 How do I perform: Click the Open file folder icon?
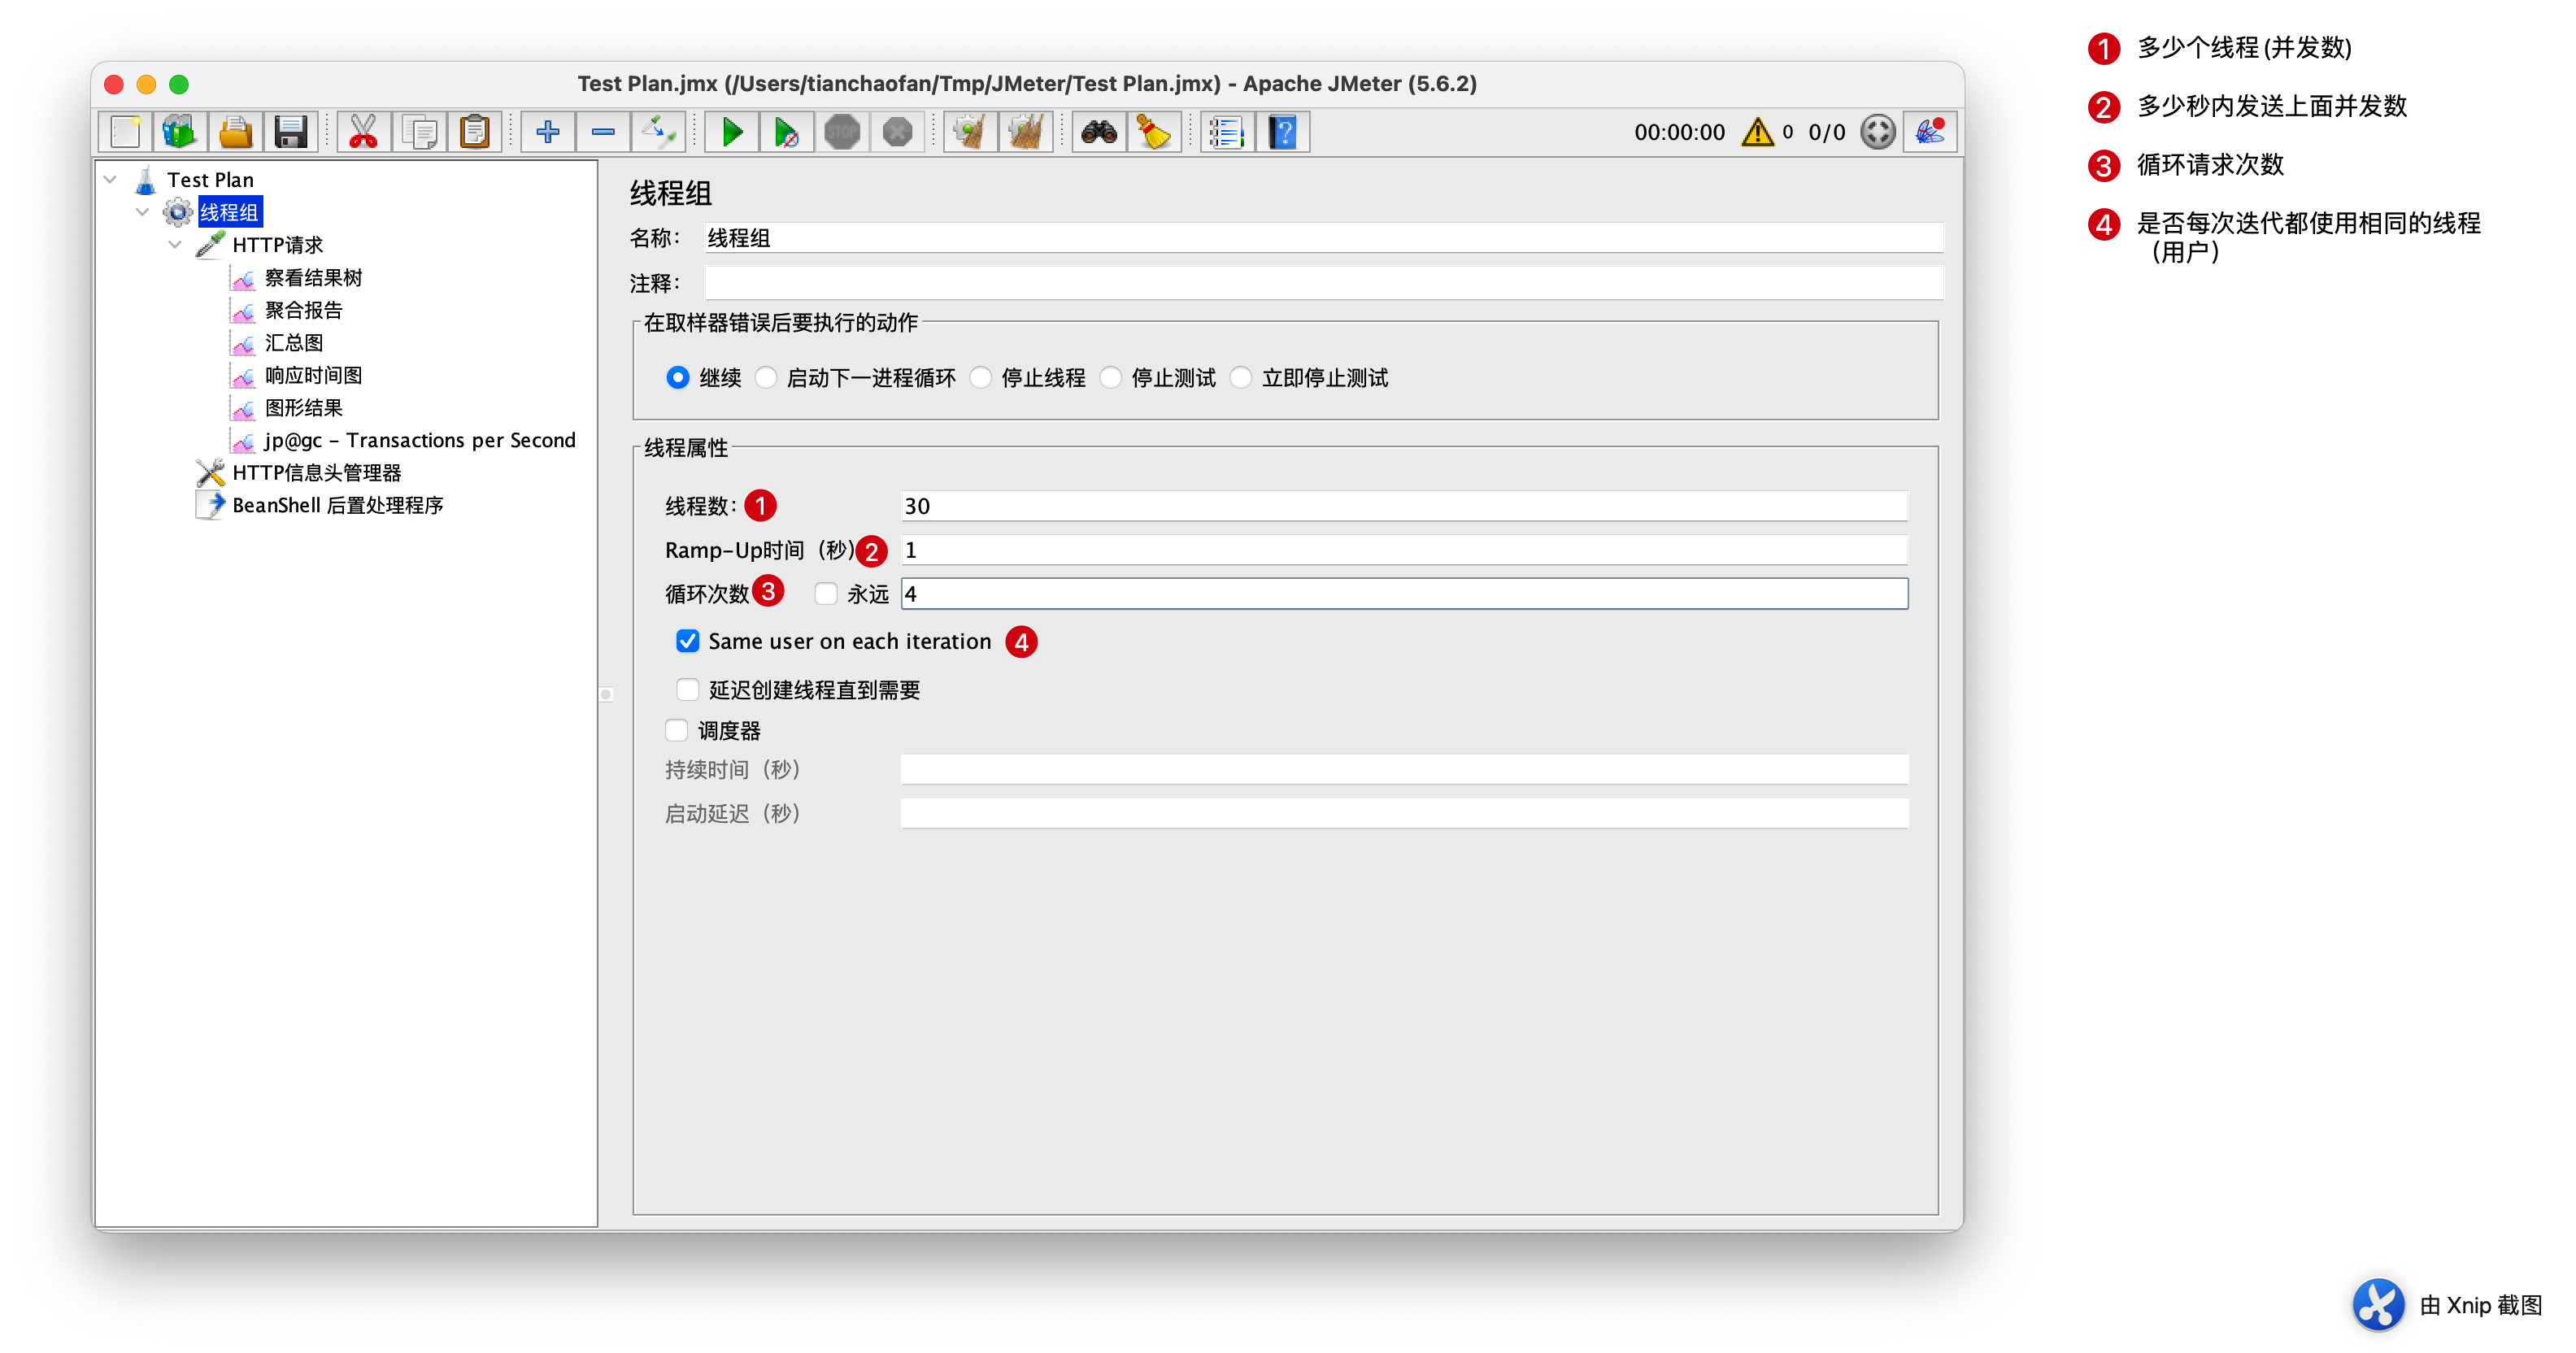coord(235,132)
